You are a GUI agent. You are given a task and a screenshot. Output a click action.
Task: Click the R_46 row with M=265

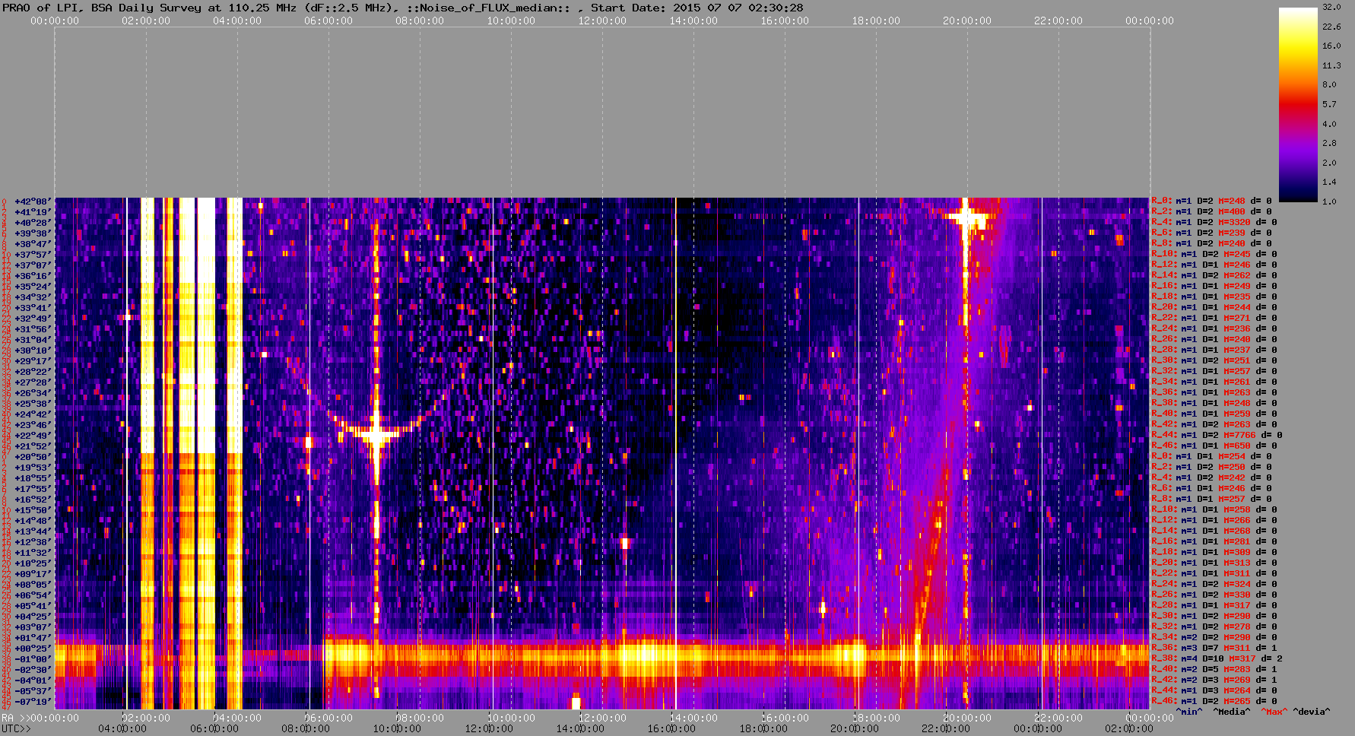(x=1214, y=702)
